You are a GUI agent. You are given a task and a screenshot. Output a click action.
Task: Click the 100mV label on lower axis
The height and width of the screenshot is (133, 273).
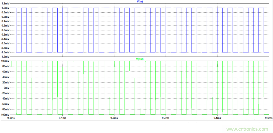(5, 61)
